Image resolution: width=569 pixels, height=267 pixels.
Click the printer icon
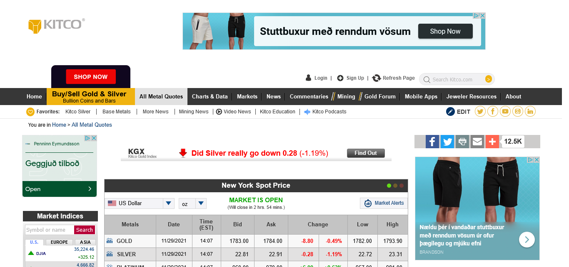pyautogui.click(x=462, y=142)
